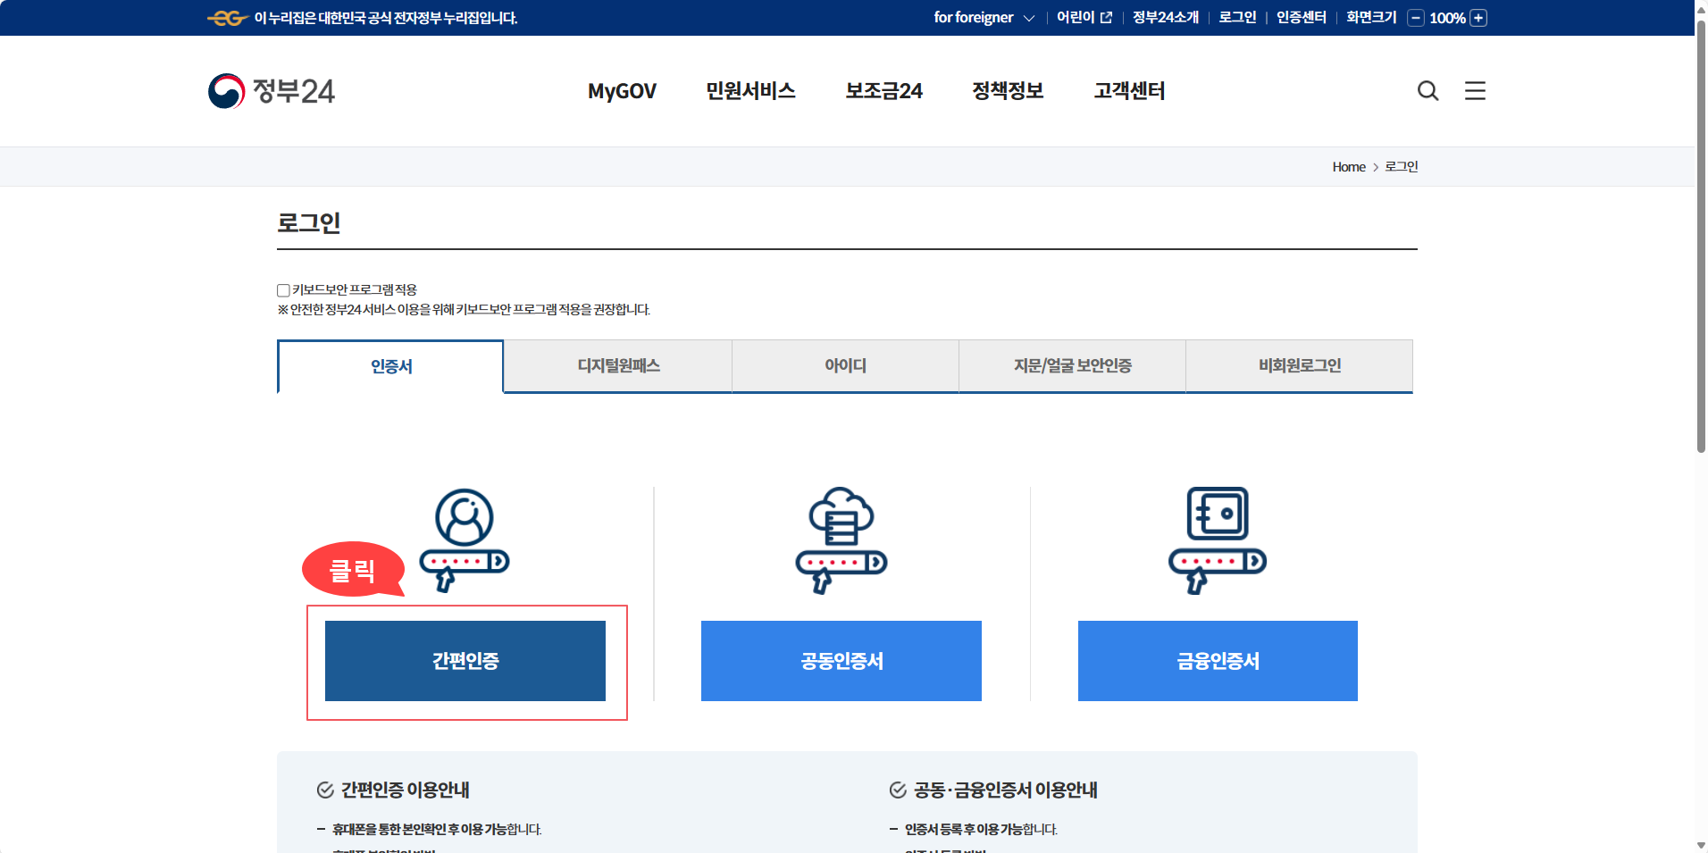
Task: Open the 어린이 external link
Action: click(x=1084, y=18)
